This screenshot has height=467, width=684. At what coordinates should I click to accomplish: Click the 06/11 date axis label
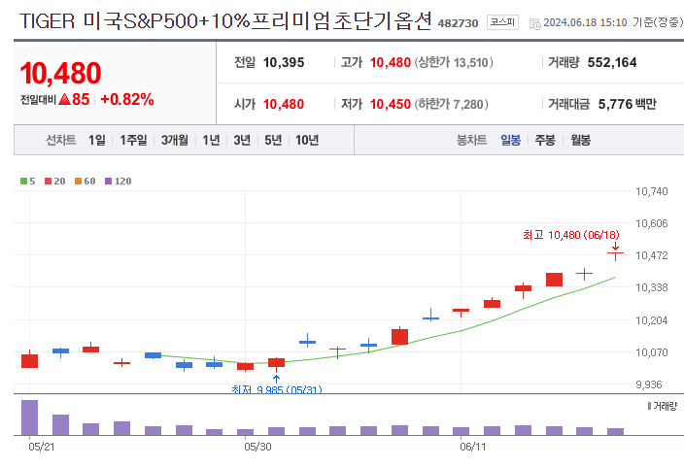point(473,447)
